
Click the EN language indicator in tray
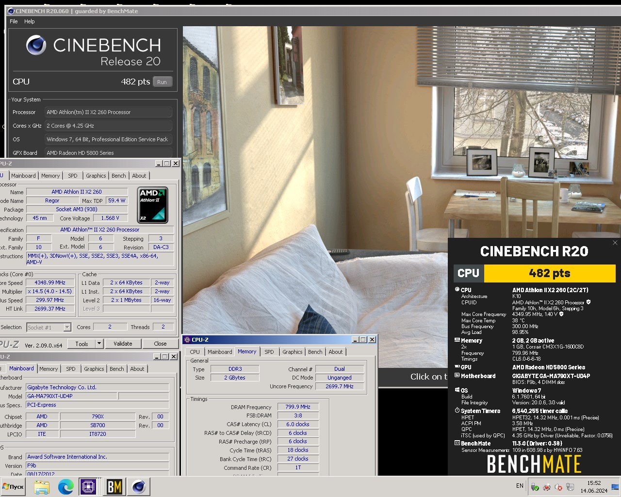coord(520,486)
